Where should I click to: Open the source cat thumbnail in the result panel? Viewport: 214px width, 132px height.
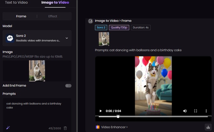click(104, 39)
